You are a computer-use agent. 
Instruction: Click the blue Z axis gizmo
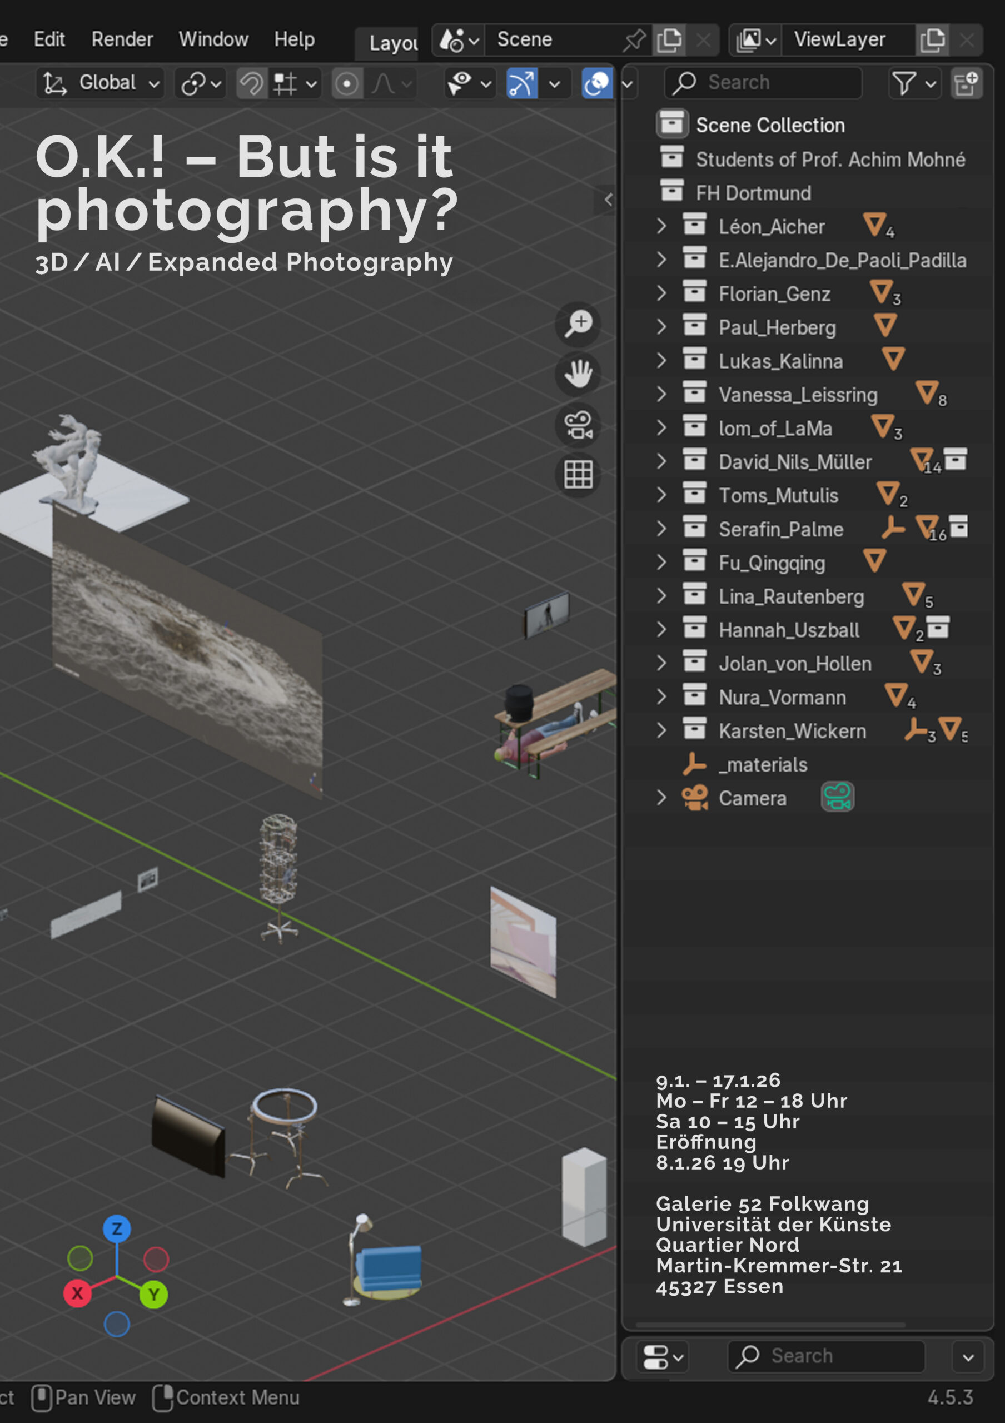click(117, 1228)
